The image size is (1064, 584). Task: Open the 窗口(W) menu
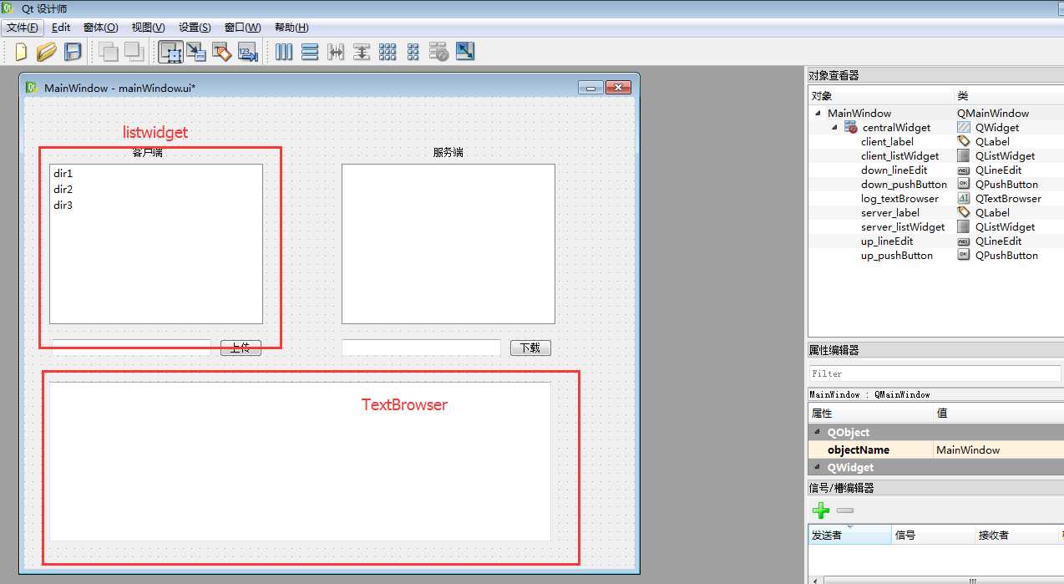[x=243, y=28]
